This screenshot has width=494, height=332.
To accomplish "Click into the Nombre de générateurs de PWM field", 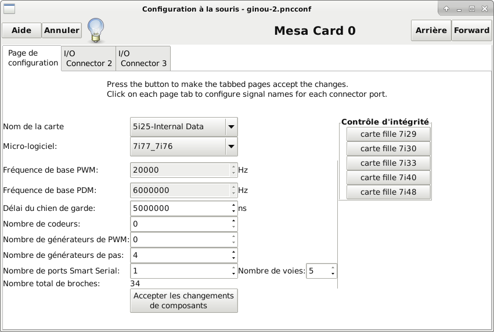I will tap(181, 239).
